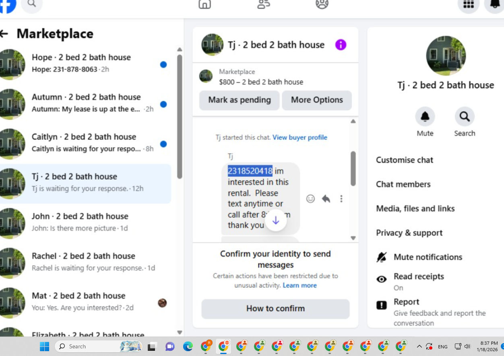Open the notifications bell in top bar

pos(495,4)
